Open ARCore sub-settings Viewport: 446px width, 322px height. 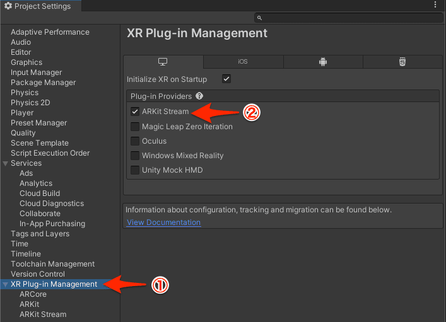pos(33,294)
